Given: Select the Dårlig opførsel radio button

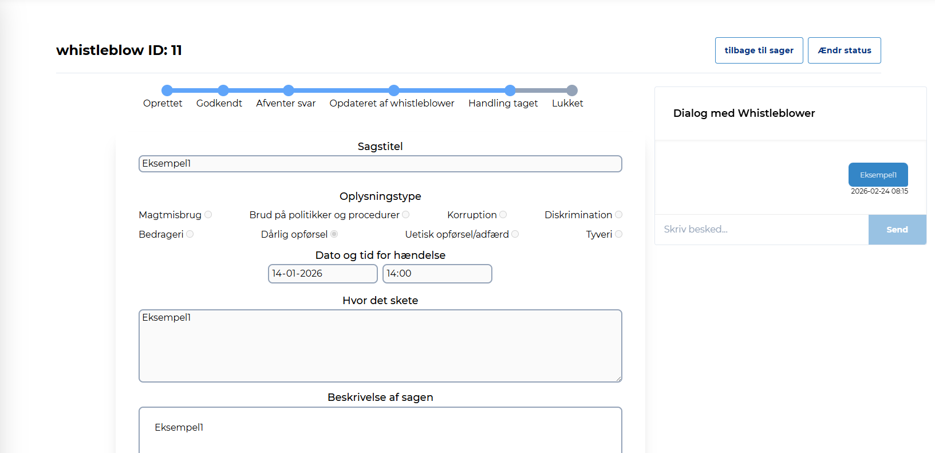Looking at the screenshot, I should [x=334, y=234].
